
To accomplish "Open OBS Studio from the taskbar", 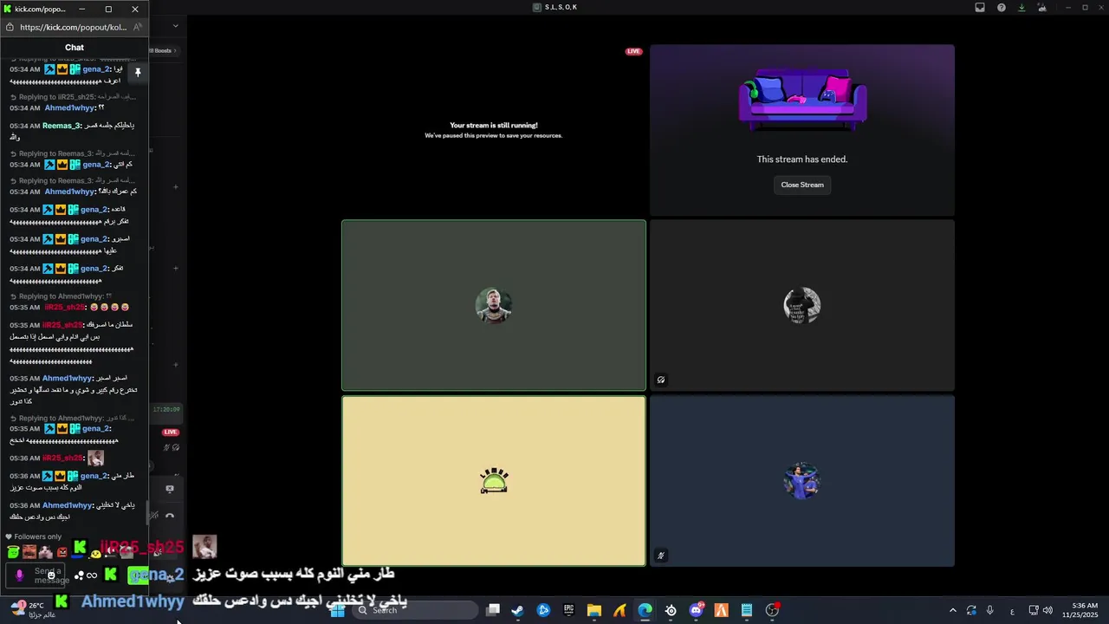I will coord(772,610).
